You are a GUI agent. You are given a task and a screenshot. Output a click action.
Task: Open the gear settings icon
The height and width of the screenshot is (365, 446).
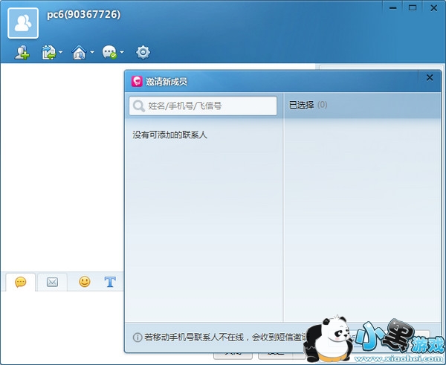(143, 52)
